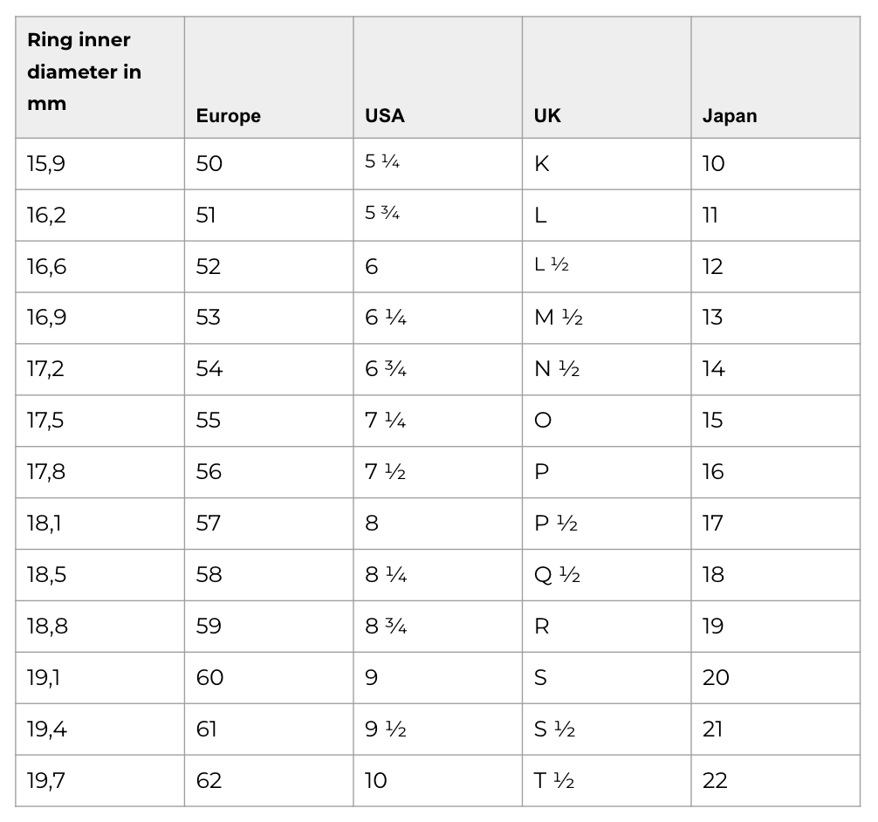Screen dimensions: 878x822
Task: Click the Japan size 14 cell
Action: tap(714, 369)
